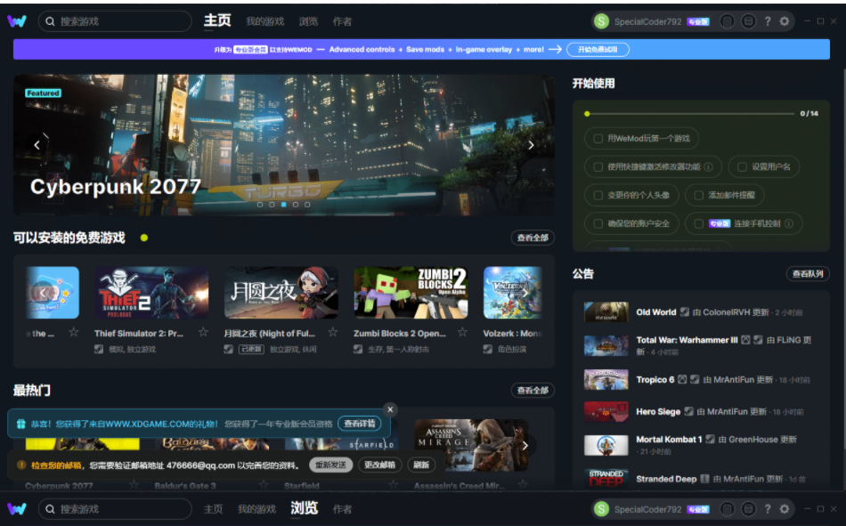The height and width of the screenshot is (526, 846).
Task: Check the 连接手机控制 checkbox
Action: [699, 223]
